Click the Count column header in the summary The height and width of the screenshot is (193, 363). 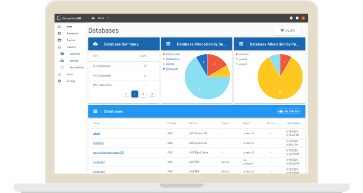143,56
